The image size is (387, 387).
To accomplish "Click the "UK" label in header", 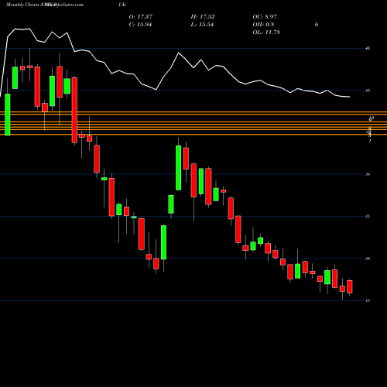I will [122, 5].
